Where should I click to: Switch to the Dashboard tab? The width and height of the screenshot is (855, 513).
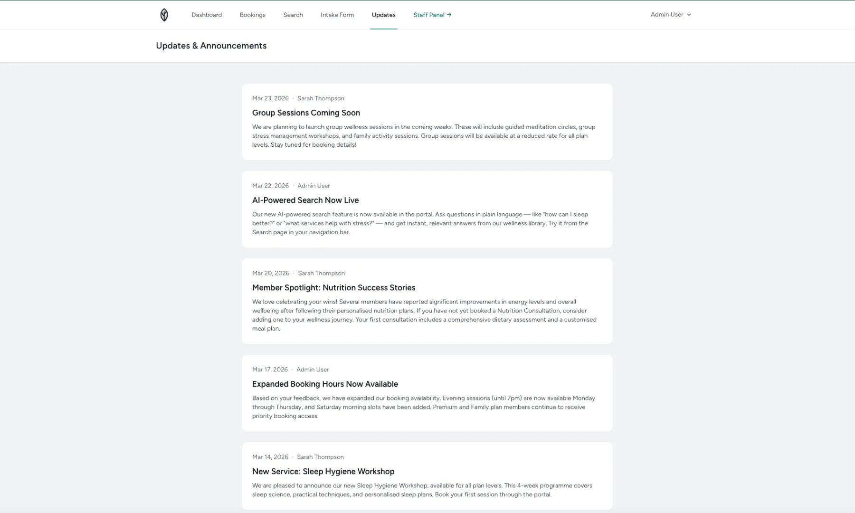(x=207, y=15)
